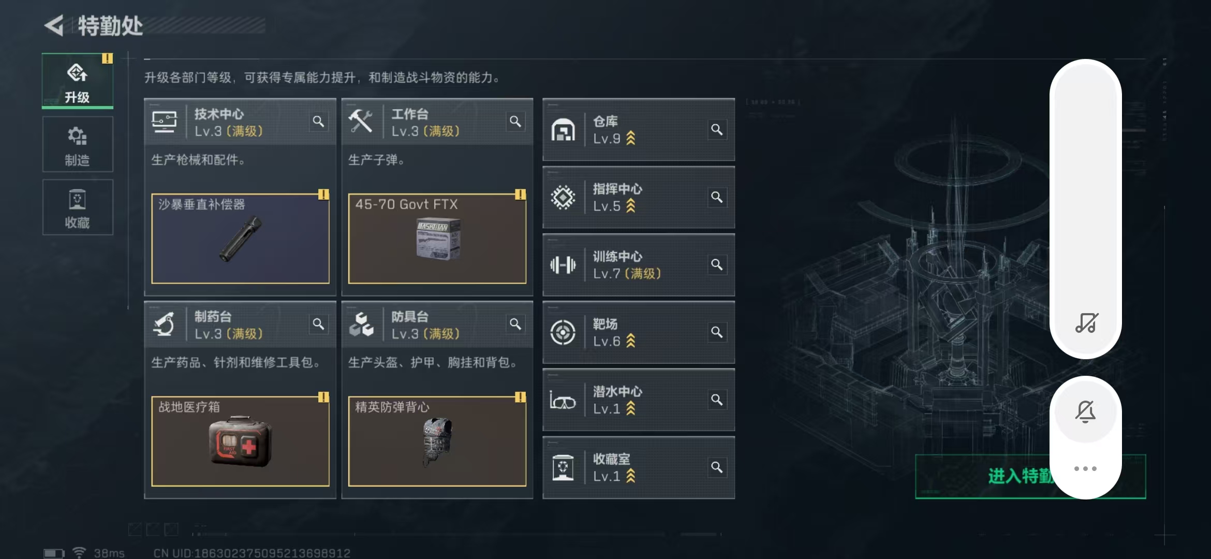Select the 45-70 Govt FTX ammo card
The height and width of the screenshot is (559, 1211).
coord(437,239)
